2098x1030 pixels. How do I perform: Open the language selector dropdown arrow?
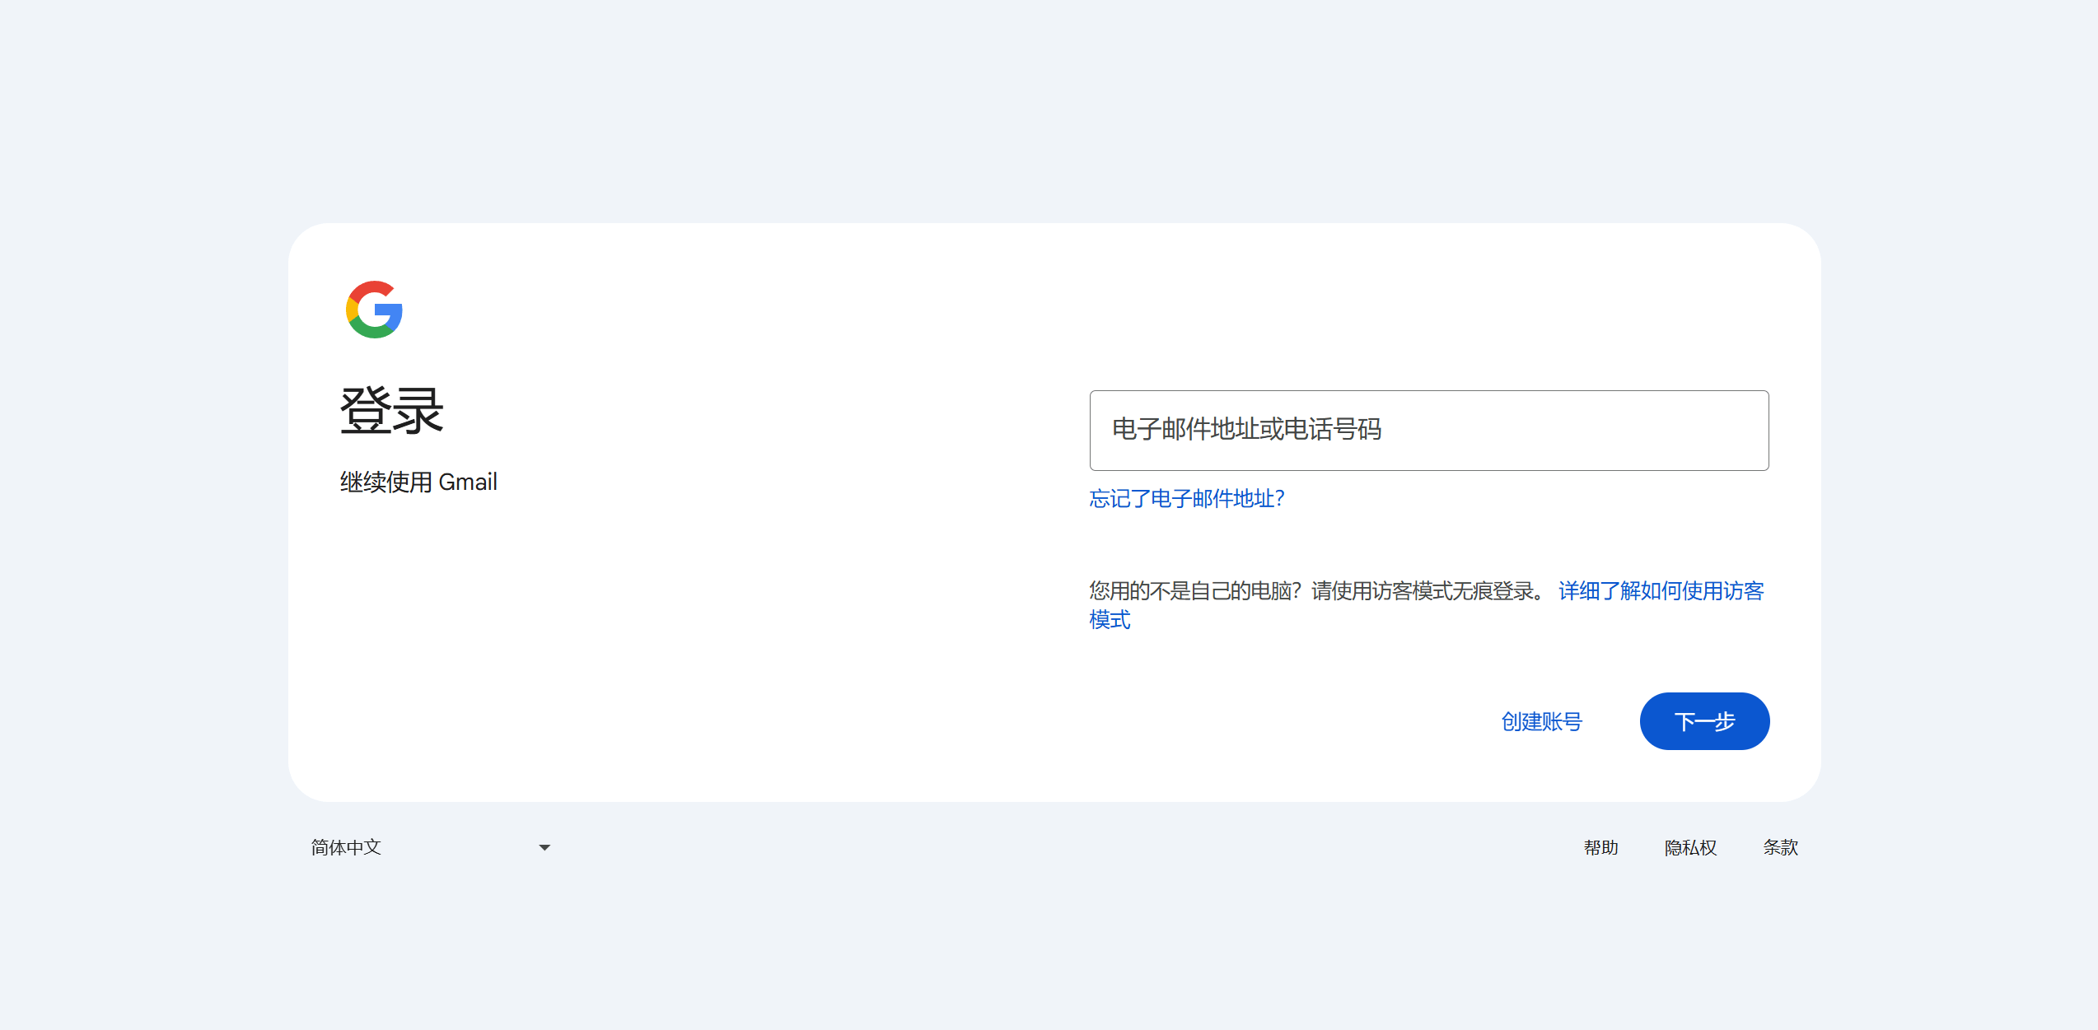coord(544,846)
